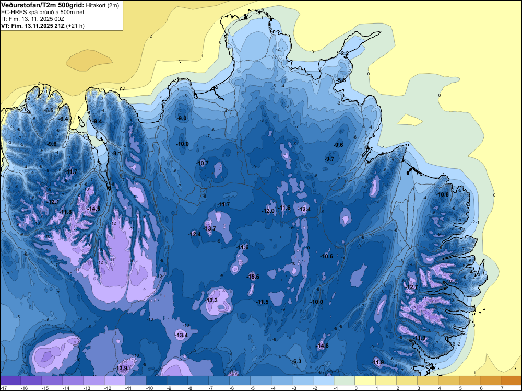Pick the legend swatch between -4 and -3

click(282, 381)
